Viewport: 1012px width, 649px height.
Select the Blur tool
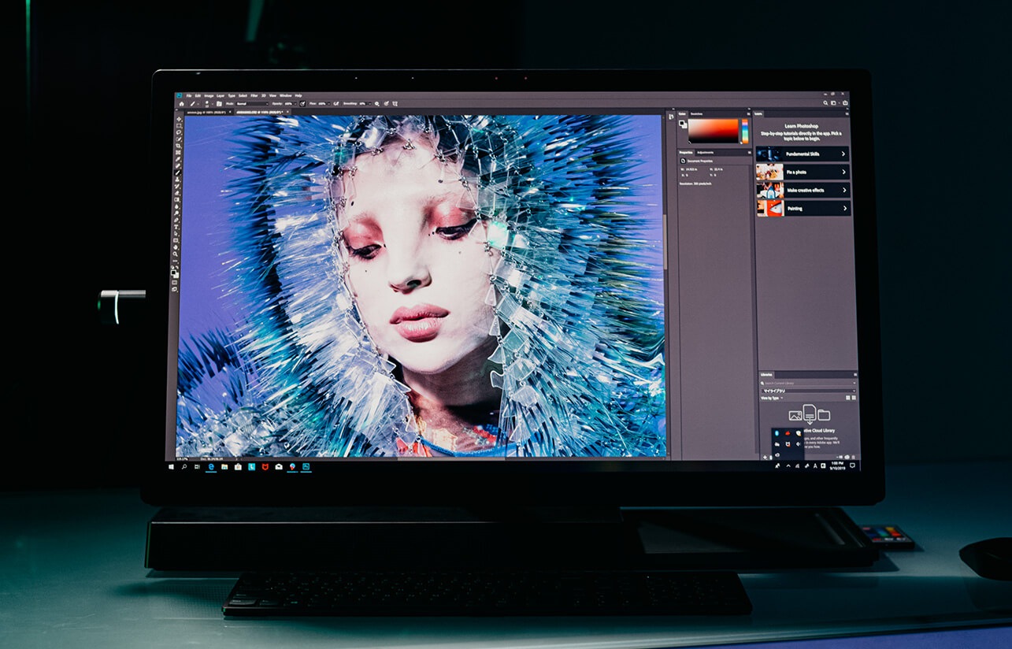[178, 207]
